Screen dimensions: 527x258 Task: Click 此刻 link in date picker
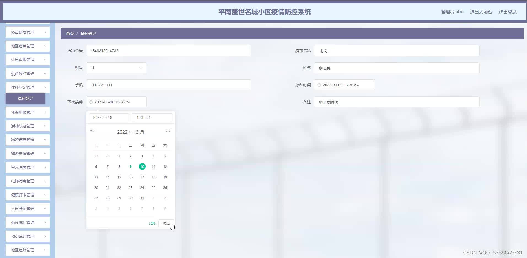click(152, 223)
